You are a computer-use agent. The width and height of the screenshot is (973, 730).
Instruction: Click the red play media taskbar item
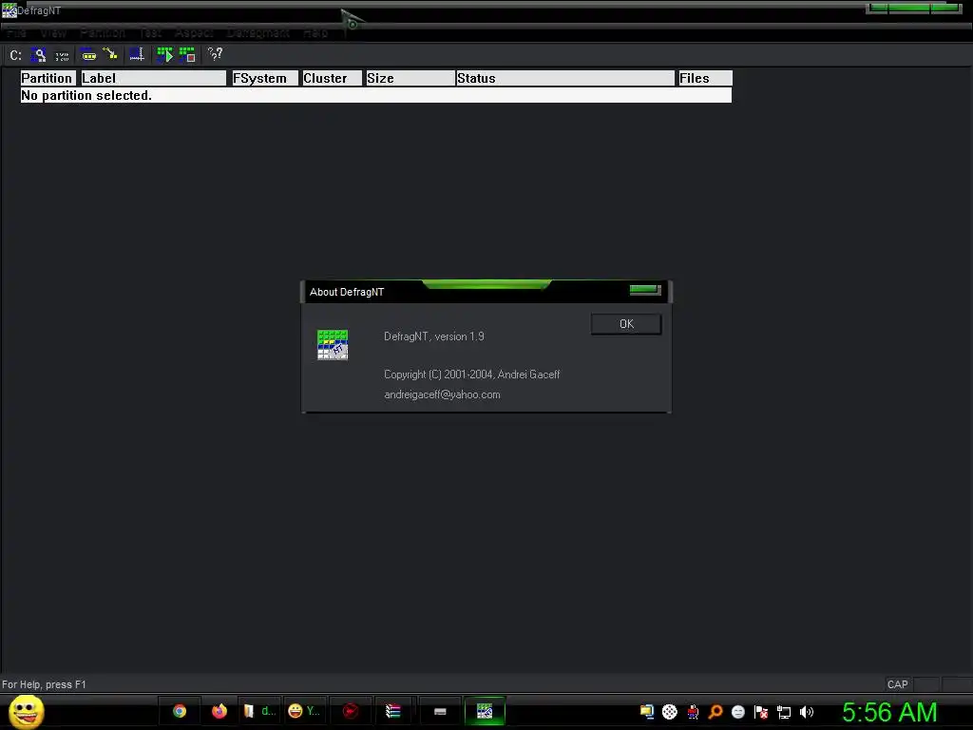click(x=351, y=711)
